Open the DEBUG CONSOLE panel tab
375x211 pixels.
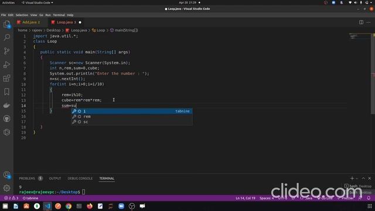pyautogui.click(x=80, y=178)
